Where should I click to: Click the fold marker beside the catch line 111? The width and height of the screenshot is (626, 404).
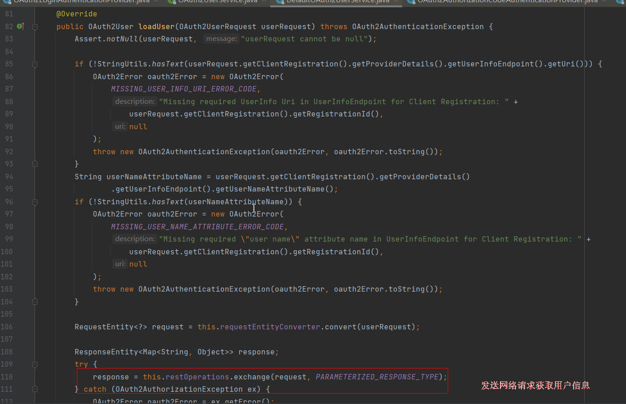coord(35,389)
